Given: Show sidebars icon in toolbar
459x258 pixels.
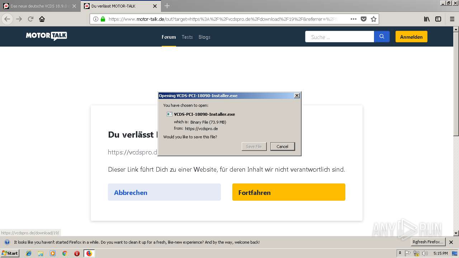Looking at the screenshot, I should click(x=438, y=19).
